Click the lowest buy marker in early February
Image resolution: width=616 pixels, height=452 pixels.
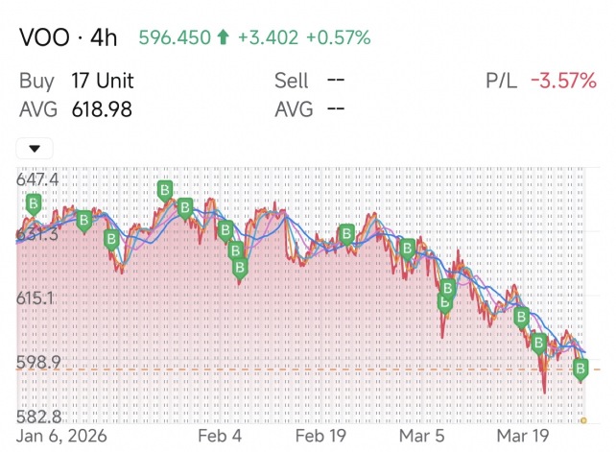click(x=240, y=269)
